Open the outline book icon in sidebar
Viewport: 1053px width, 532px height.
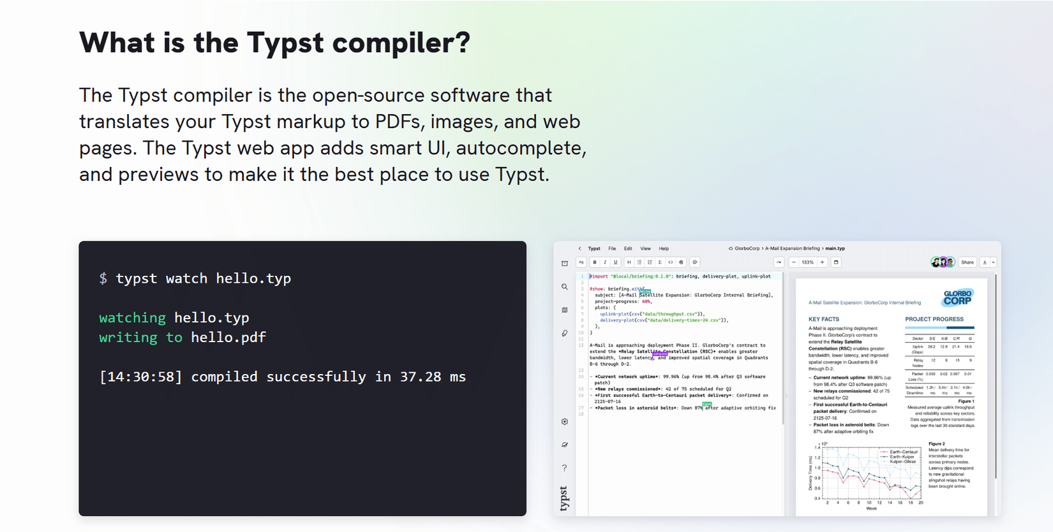tap(565, 310)
